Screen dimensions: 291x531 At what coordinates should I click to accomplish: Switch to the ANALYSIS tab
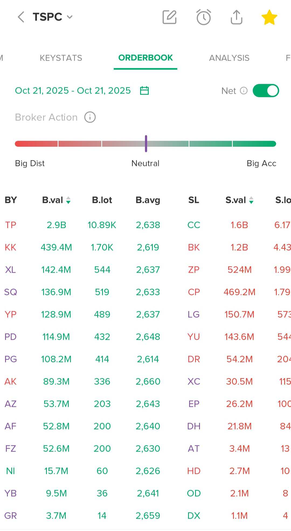(229, 58)
